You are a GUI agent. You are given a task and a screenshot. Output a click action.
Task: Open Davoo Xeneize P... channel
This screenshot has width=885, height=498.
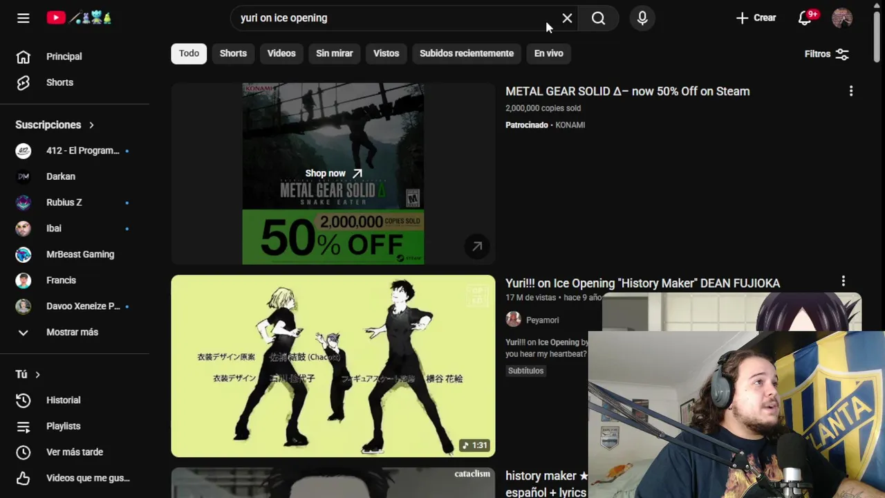[75, 306]
